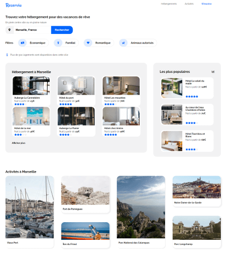Click the blue info icon about available lodgings
This screenshot has width=231, height=253.
(7, 55)
